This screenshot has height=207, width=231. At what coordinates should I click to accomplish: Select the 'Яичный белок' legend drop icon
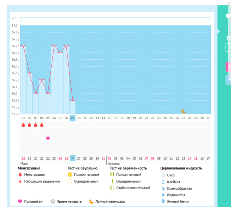pos(163,202)
